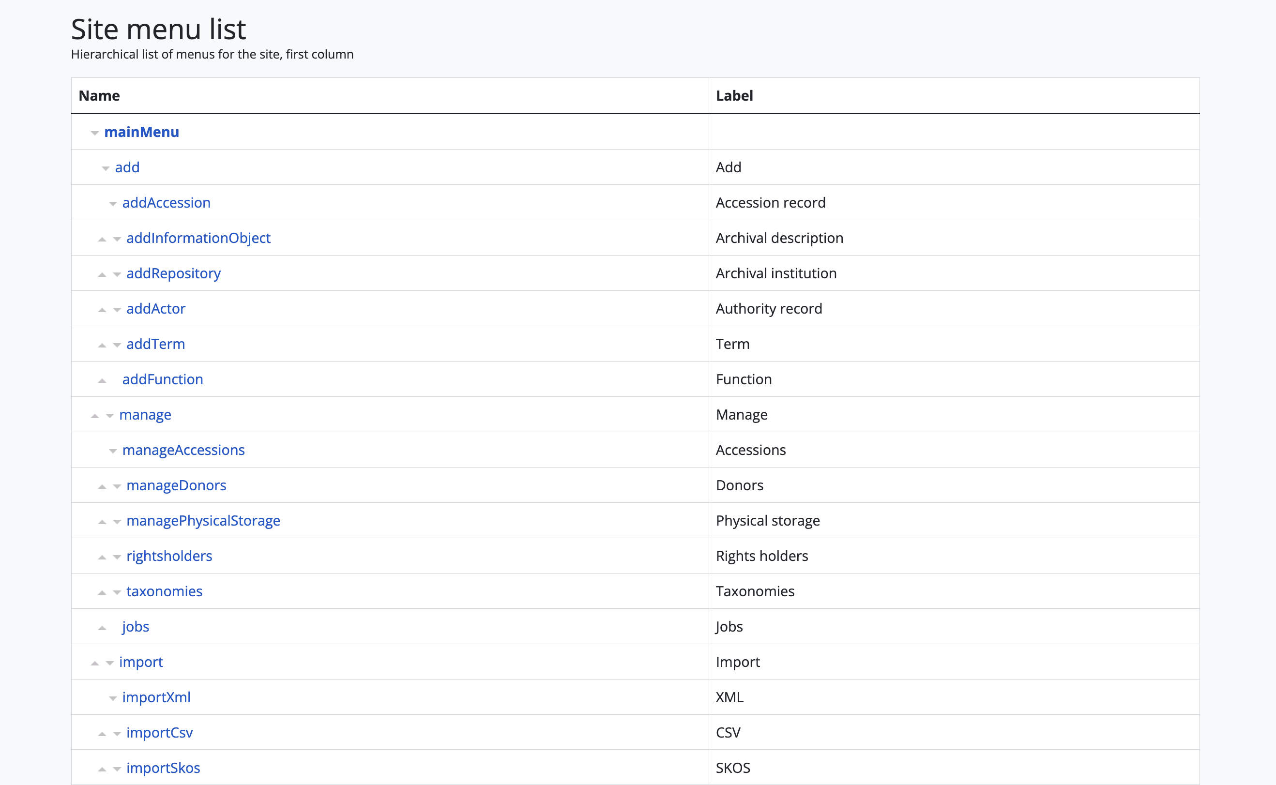Open the mainMenu link
The width and height of the screenshot is (1276, 785).
[x=141, y=132]
